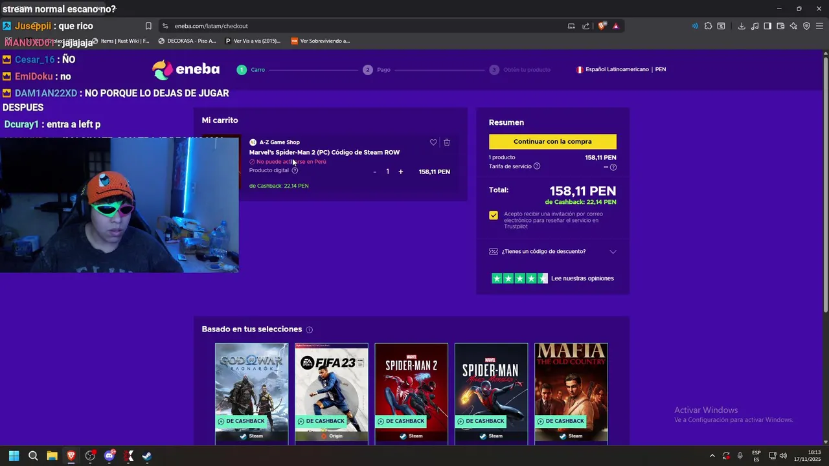The image size is (829, 466).
Task: Click service fee amount question icon
Action: [613, 167]
